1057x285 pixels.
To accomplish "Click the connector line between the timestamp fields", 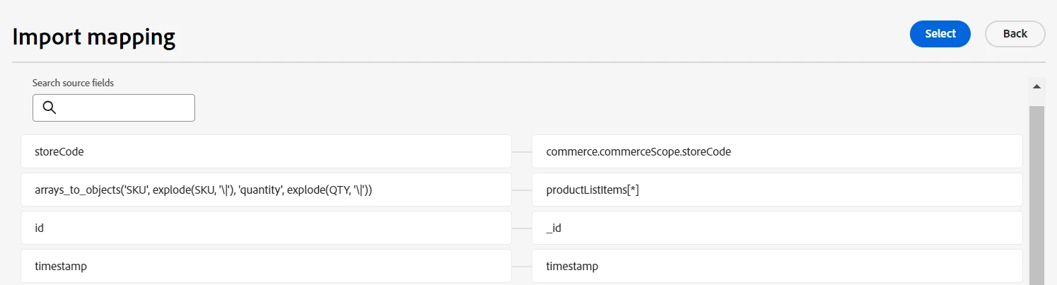I will [522, 266].
